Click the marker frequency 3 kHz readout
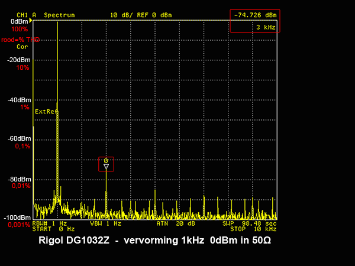Image resolution: width=355 pixels, height=266 pixels. (266, 27)
